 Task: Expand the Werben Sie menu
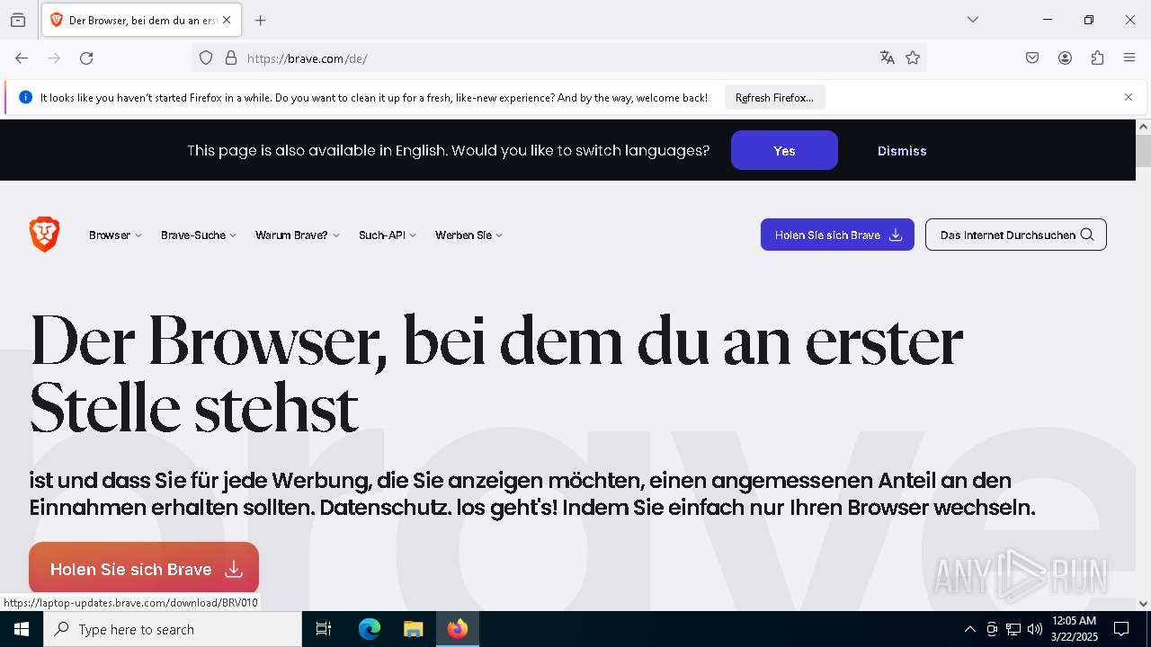469,235
